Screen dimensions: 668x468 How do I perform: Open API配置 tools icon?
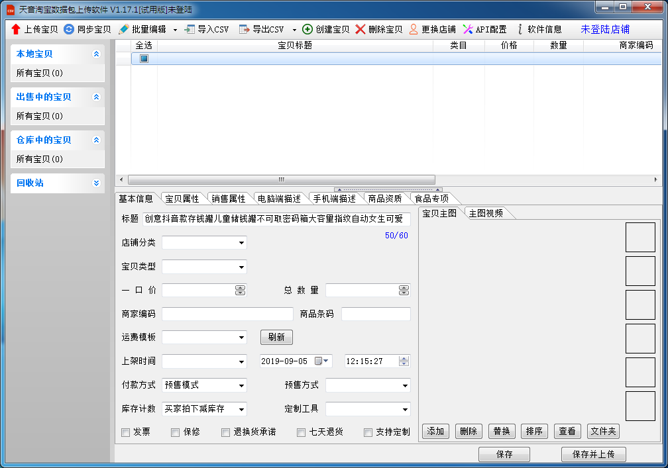pos(468,29)
